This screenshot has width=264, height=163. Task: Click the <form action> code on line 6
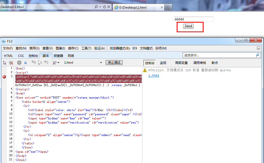pyautogui.click(x=65, y=97)
